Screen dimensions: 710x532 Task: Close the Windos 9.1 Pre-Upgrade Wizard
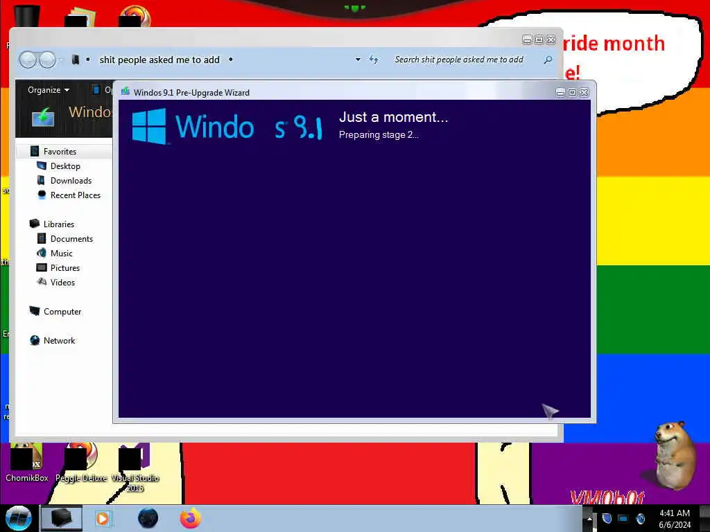coord(584,92)
